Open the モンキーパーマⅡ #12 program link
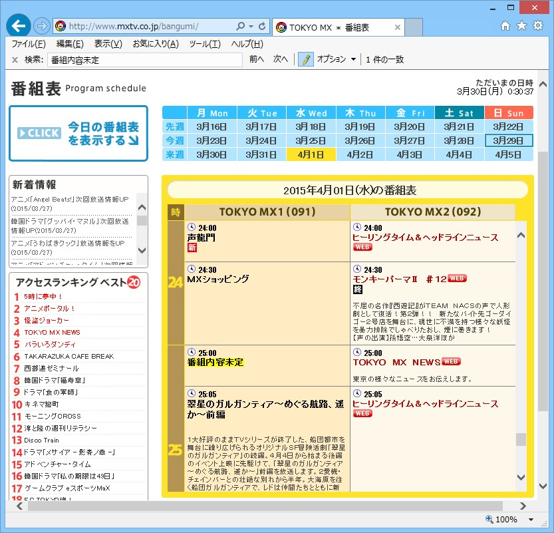The width and height of the screenshot is (554, 533). pos(400,279)
